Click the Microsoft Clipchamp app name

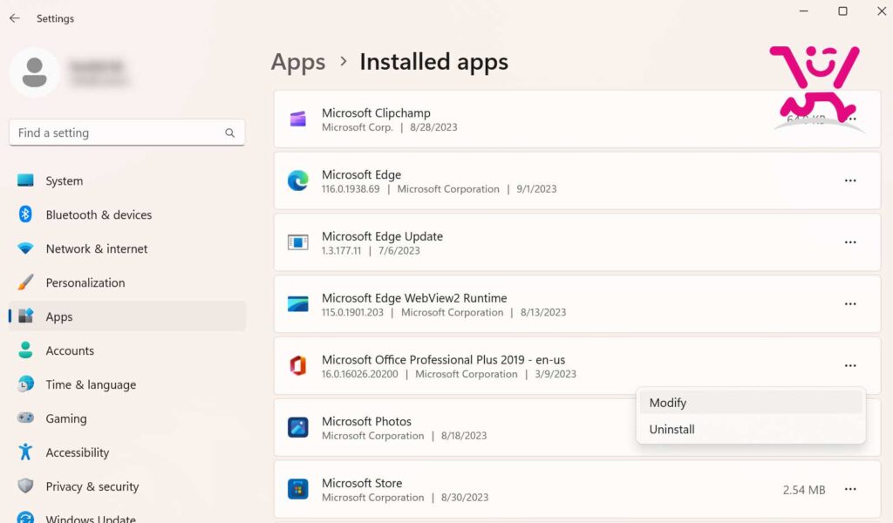tap(376, 112)
